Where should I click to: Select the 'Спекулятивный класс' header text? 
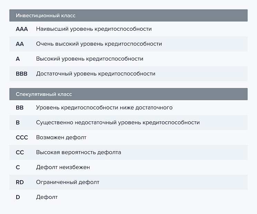pos(44,94)
